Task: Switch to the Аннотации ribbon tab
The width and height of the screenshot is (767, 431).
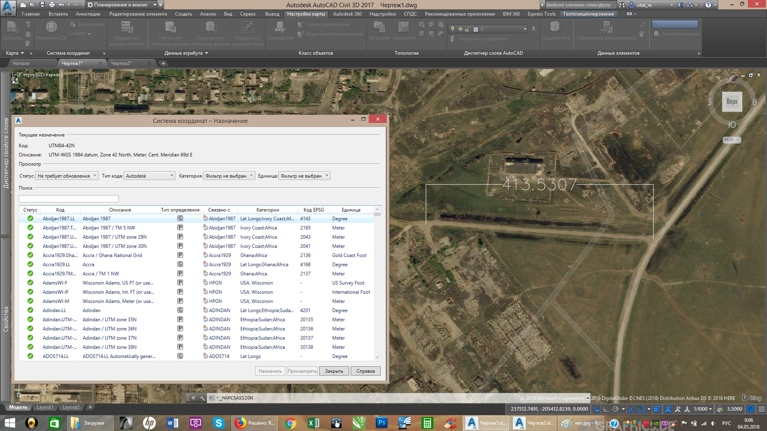Action: (x=88, y=14)
